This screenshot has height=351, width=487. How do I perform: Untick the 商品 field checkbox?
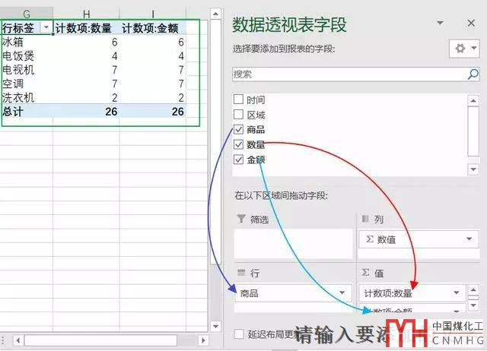tap(238, 129)
